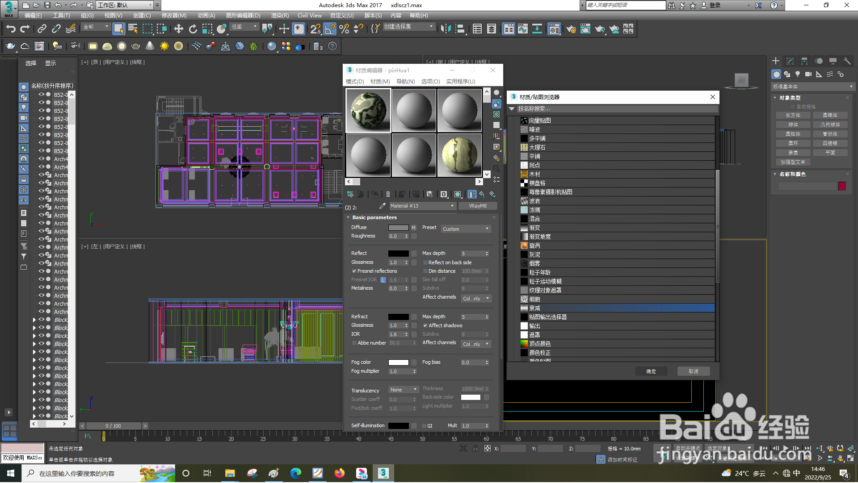Open the Translucency None dropdown

[x=403, y=389]
